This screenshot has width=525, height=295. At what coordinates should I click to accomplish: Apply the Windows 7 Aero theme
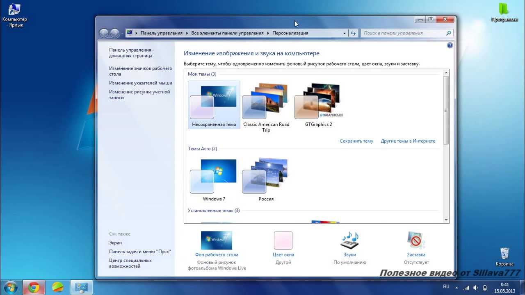tap(214, 179)
